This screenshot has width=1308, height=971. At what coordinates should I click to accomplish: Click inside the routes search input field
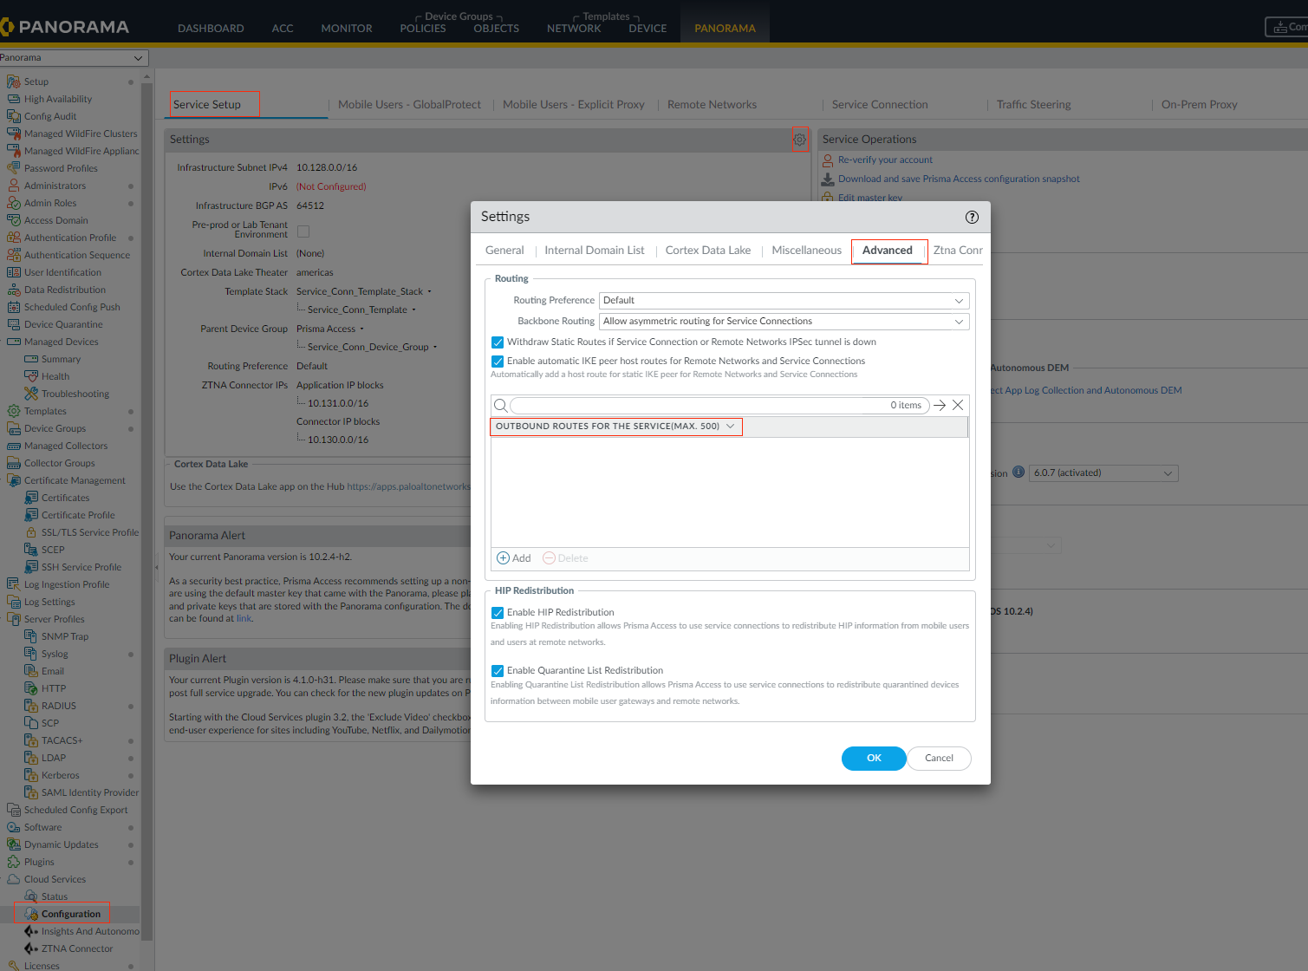tap(693, 405)
